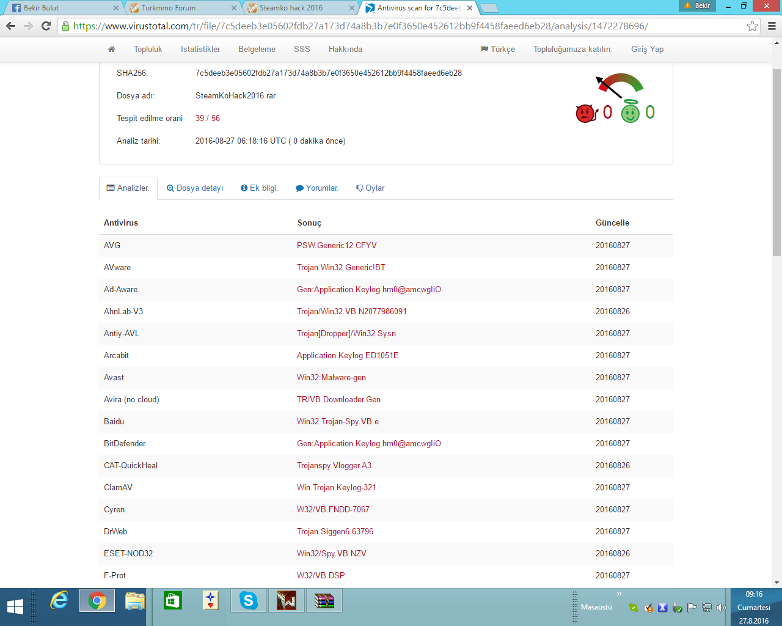Open the Dosya detayı tab

(195, 188)
